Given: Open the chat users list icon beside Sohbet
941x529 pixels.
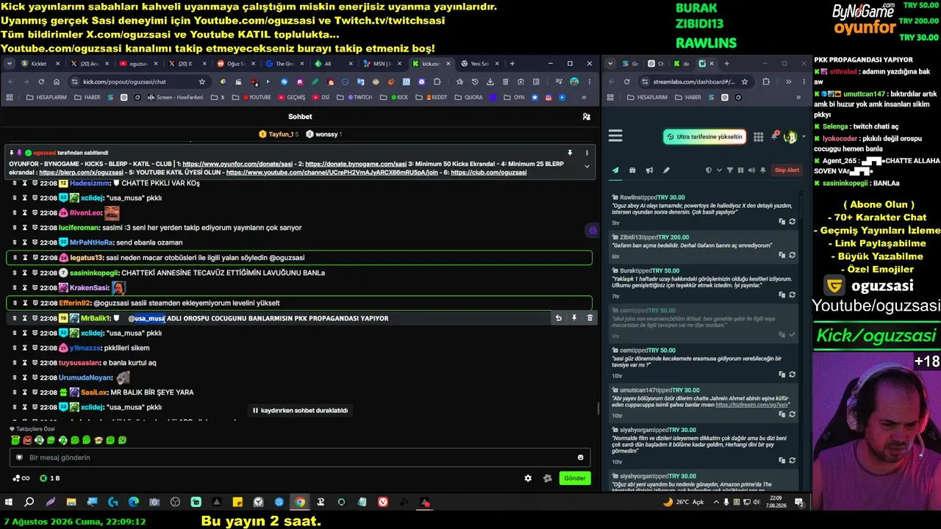Looking at the screenshot, I should tap(586, 117).
